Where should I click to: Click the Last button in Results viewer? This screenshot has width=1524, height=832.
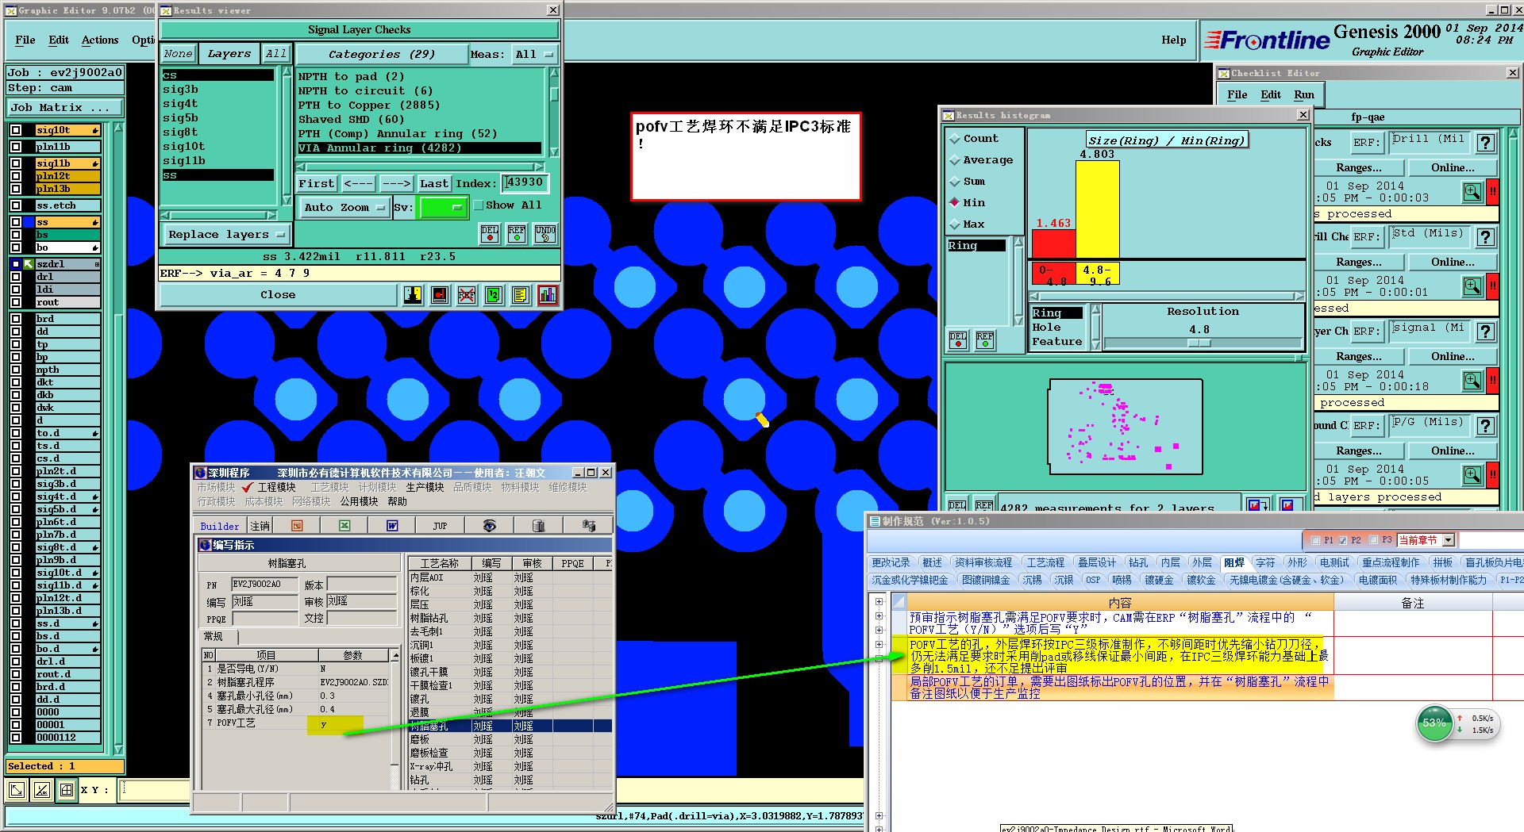coord(434,184)
